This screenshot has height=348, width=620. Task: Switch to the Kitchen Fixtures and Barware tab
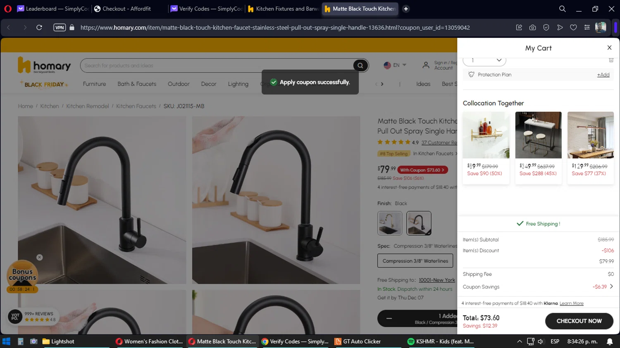(283, 9)
